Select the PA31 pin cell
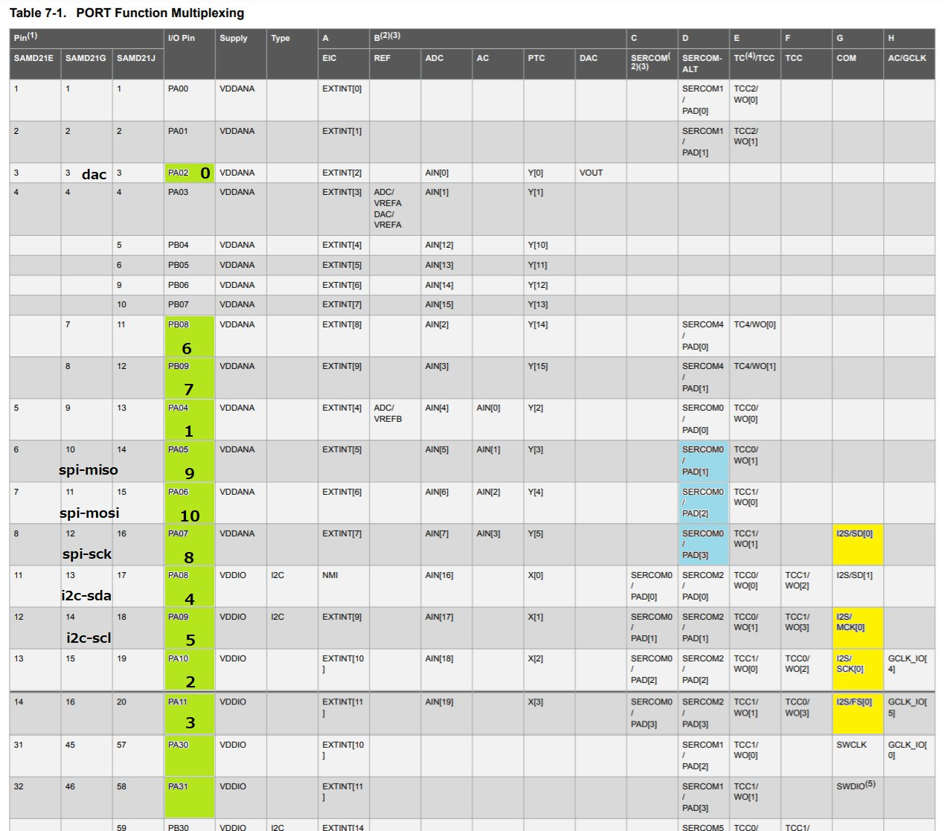This screenshot has width=944, height=831. tap(189, 798)
